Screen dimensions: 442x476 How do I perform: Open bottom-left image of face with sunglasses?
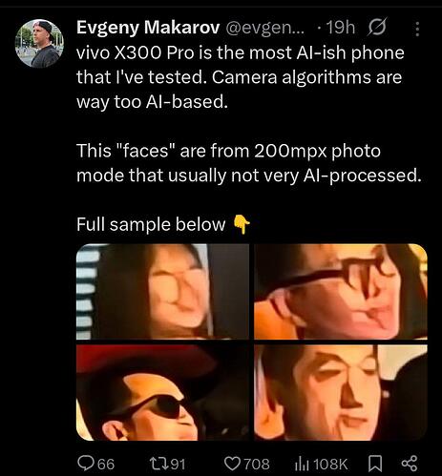coord(162,393)
